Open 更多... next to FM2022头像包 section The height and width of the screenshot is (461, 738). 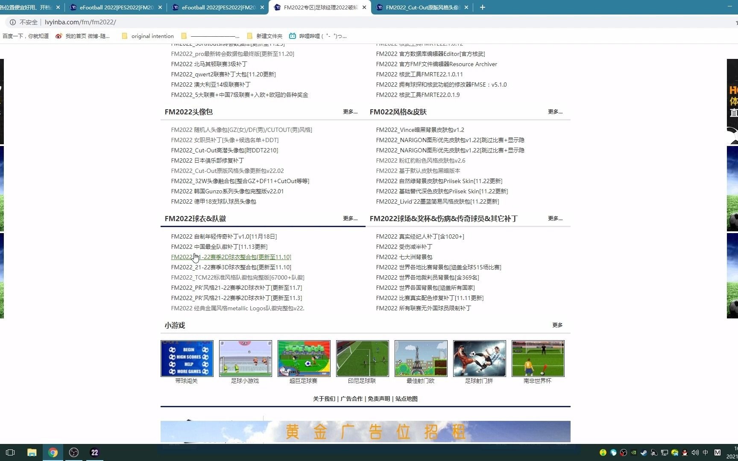point(350,112)
